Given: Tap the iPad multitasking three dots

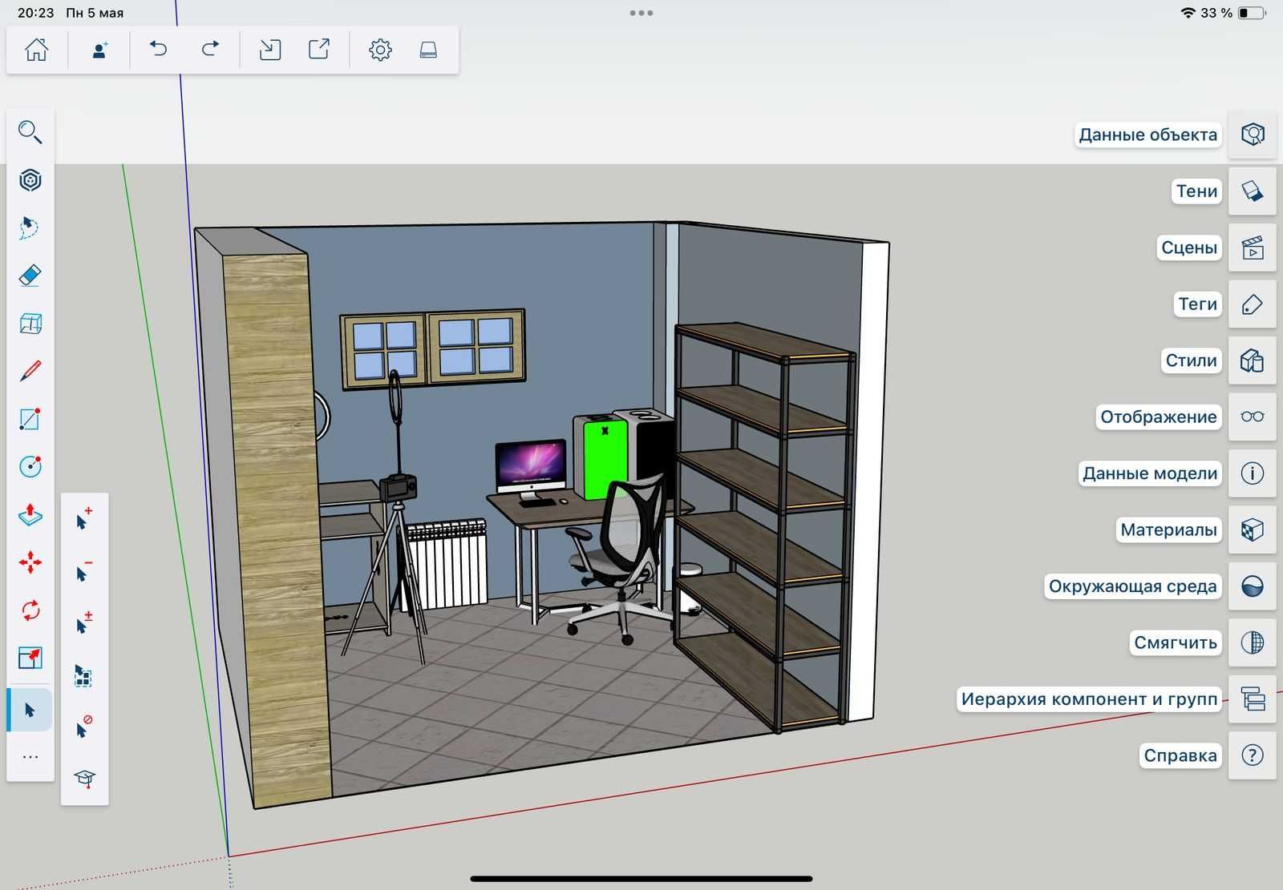Looking at the screenshot, I should pyautogui.click(x=641, y=13).
